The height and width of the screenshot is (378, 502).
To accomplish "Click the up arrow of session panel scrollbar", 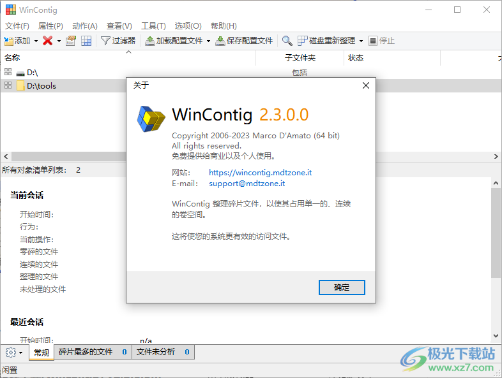I will (x=496, y=183).
